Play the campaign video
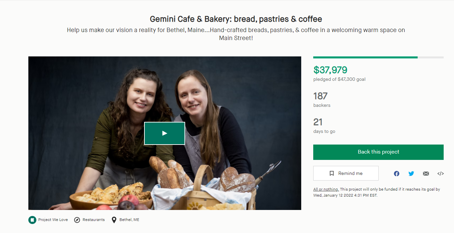The image size is (454, 233). (164, 133)
